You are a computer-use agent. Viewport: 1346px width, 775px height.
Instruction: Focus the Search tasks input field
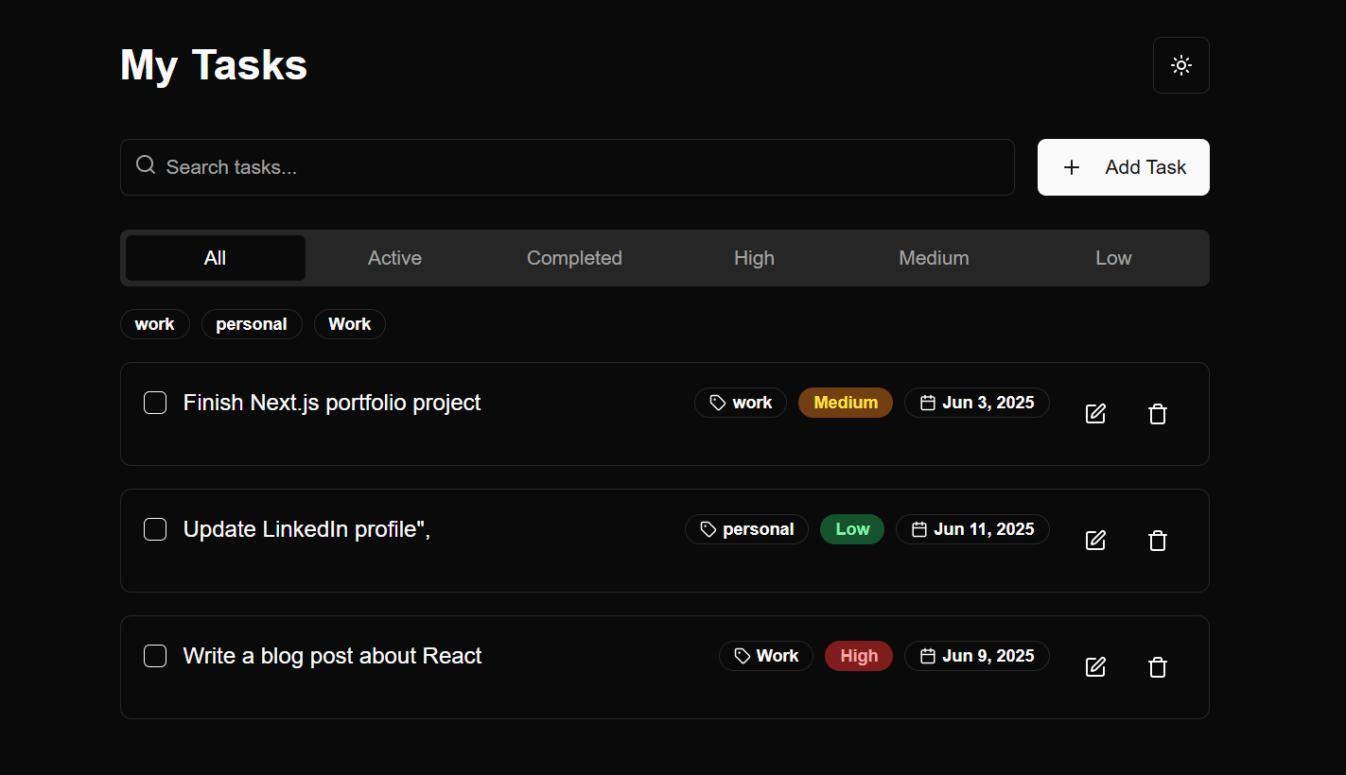[568, 167]
